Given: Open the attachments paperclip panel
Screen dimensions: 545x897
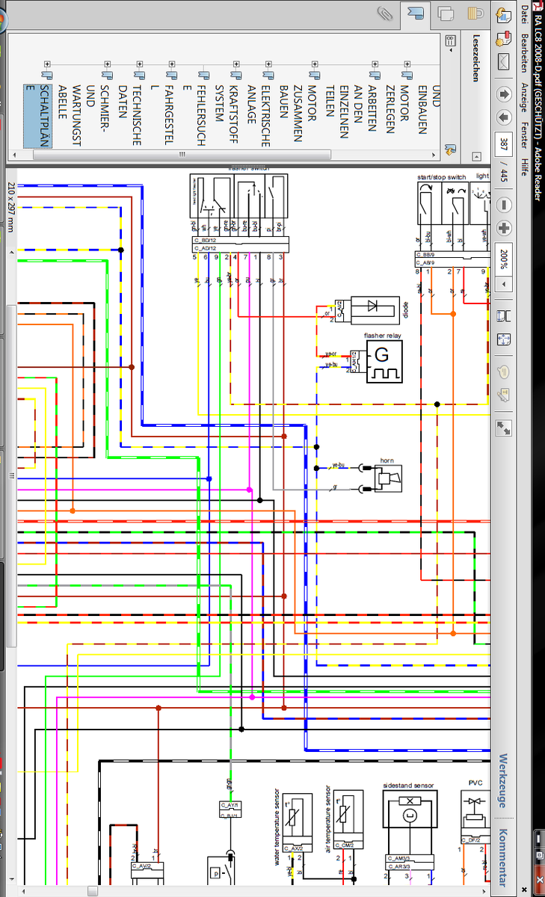Looking at the screenshot, I should point(386,13).
